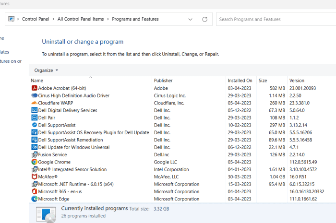The width and height of the screenshot is (336, 223).
Task: Click the Dell SupportAssist round icon
Action: coord(34,125)
